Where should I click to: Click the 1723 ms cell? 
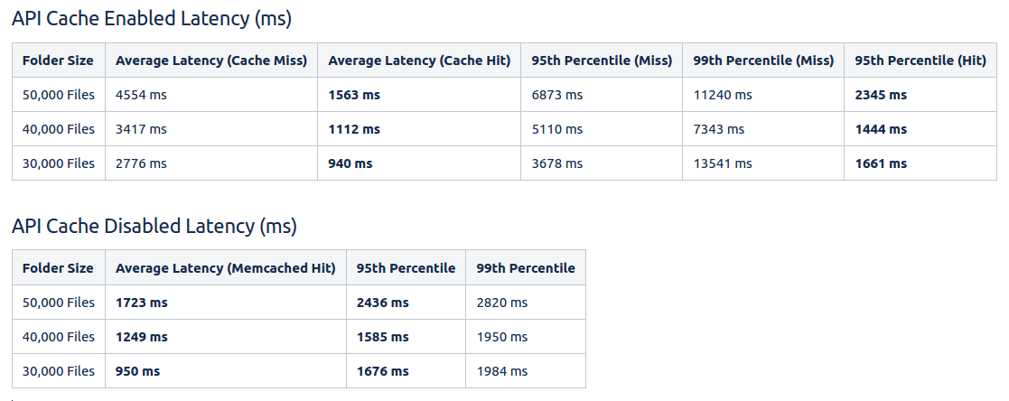coord(142,303)
